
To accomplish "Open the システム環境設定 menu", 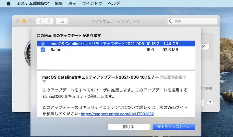I will [x=33, y=3].
